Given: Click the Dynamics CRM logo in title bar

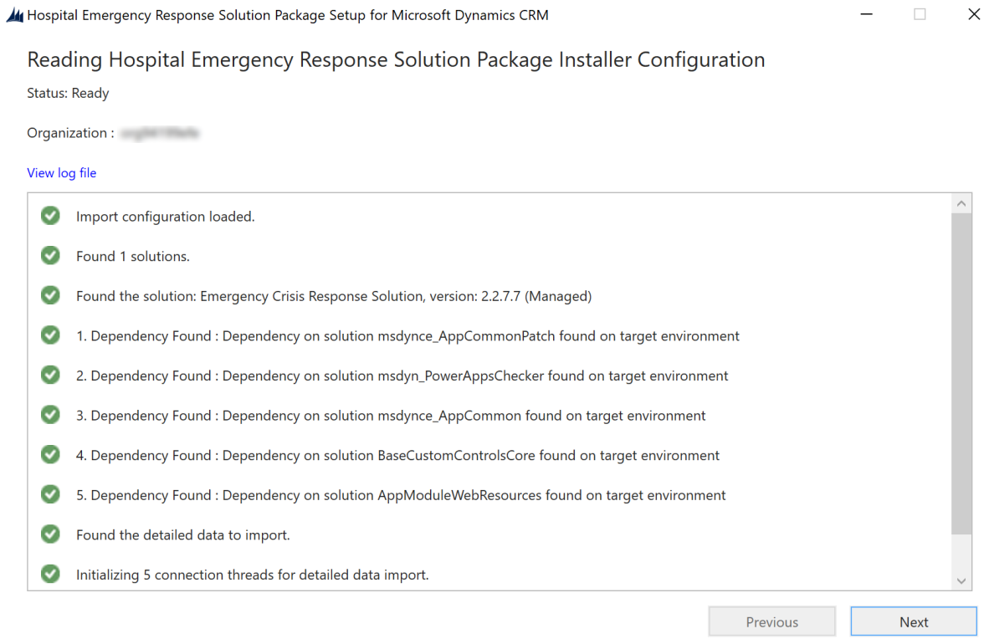Looking at the screenshot, I should point(14,15).
